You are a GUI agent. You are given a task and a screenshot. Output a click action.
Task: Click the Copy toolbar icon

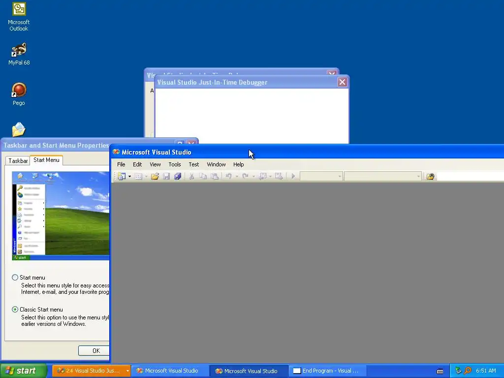tap(203, 176)
